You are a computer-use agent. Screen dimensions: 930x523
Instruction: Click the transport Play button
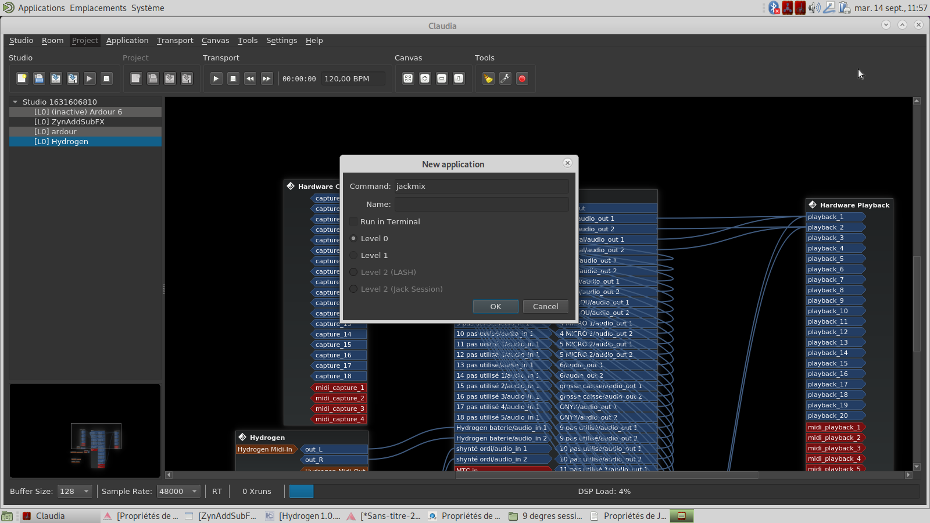point(216,78)
